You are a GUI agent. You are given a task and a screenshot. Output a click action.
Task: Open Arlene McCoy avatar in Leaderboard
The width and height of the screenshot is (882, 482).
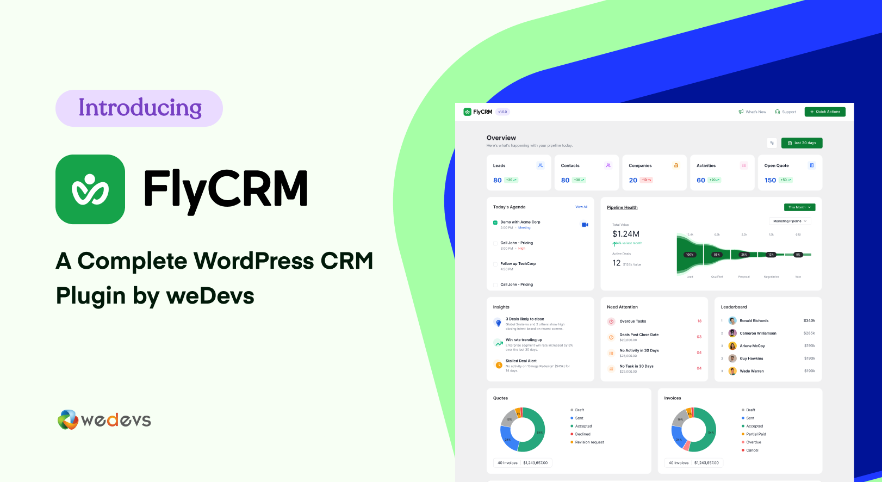click(x=732, y=346)
